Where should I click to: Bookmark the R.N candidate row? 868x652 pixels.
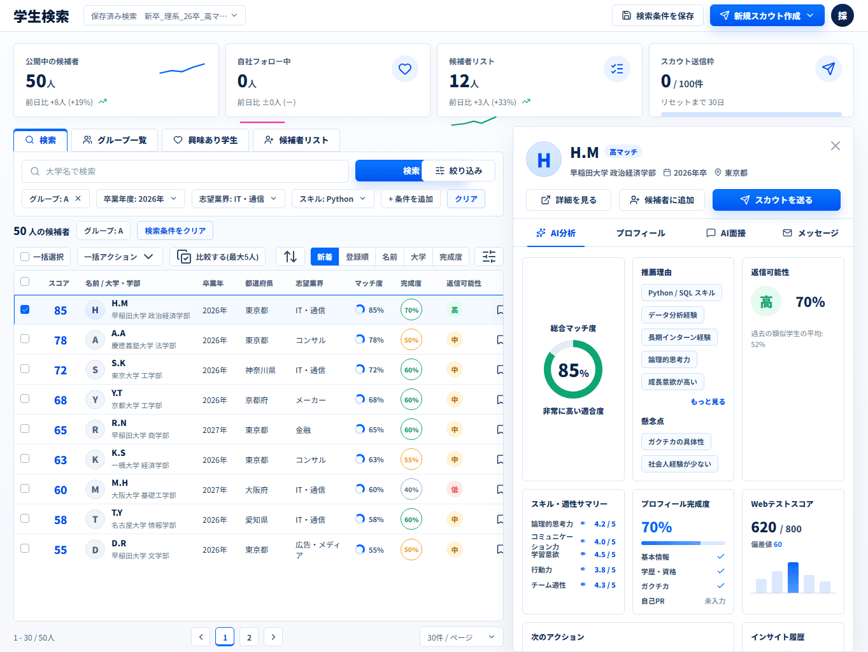(x=500, y=430)
